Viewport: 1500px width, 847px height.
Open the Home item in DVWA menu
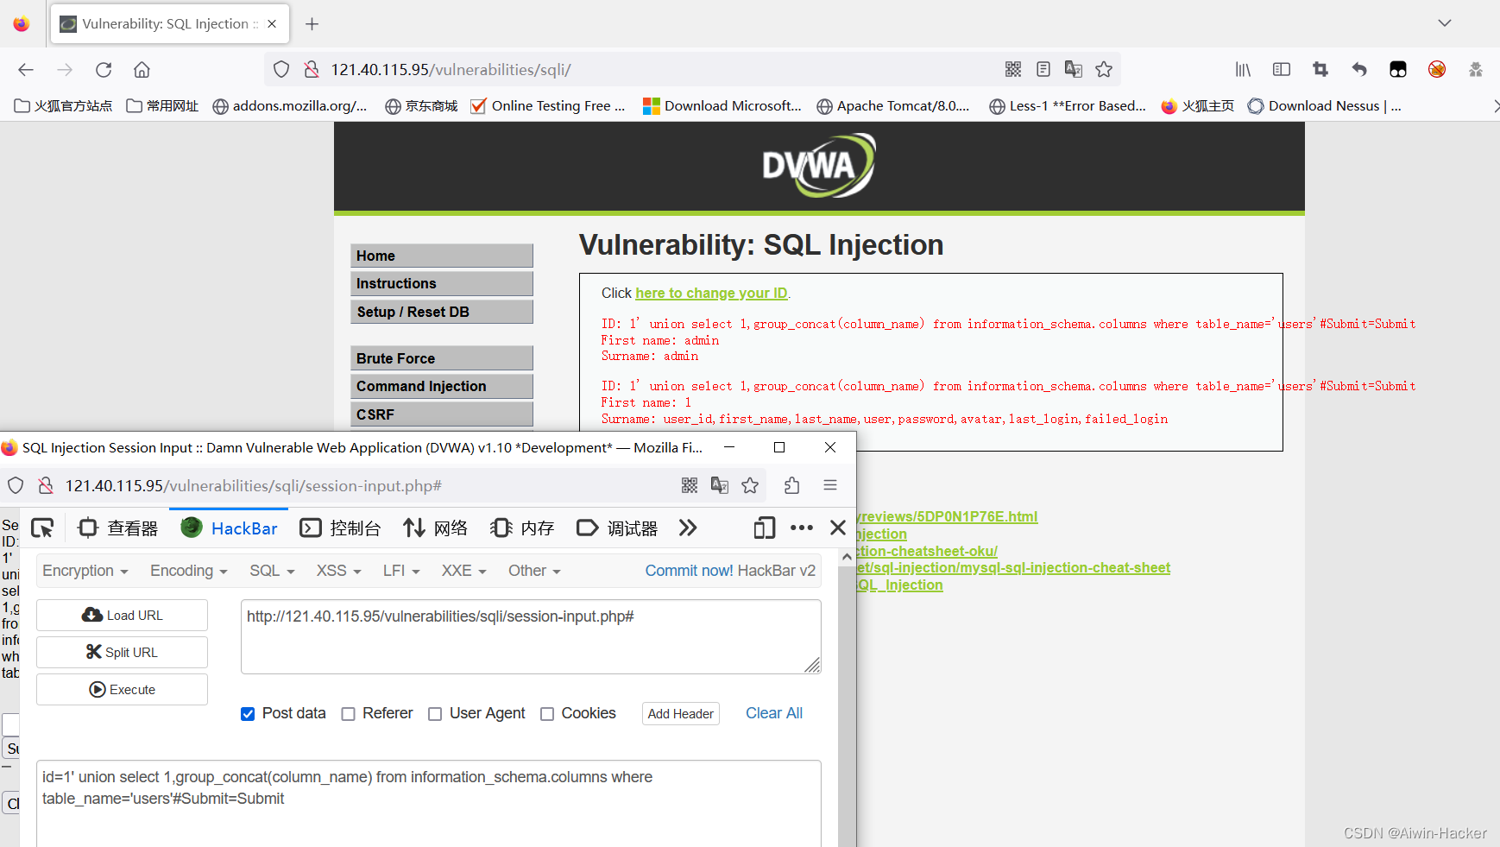[x=442, y=256]
